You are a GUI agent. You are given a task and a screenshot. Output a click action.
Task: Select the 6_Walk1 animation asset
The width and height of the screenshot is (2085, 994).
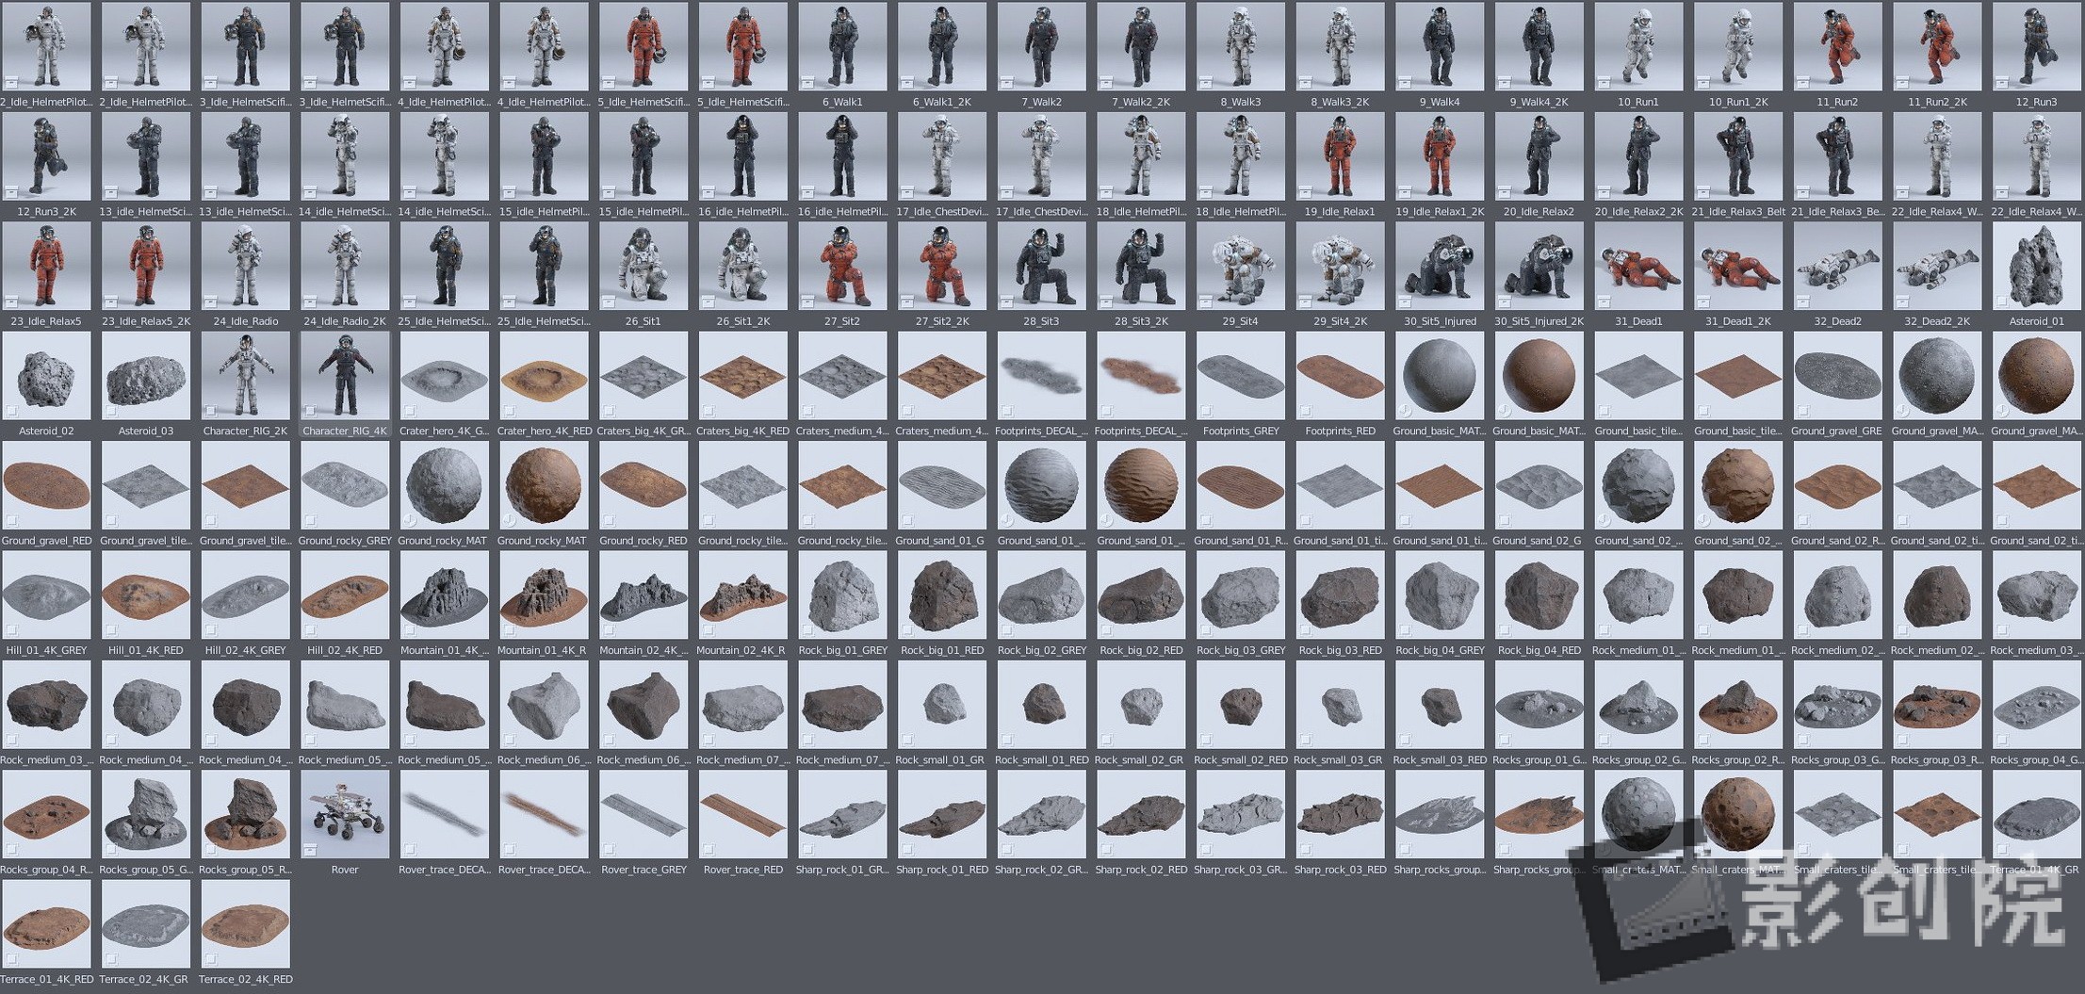click(842, 45)
